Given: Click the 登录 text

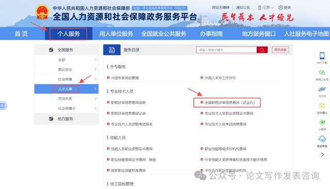Looking at the screenshot, I should [287, 8].
